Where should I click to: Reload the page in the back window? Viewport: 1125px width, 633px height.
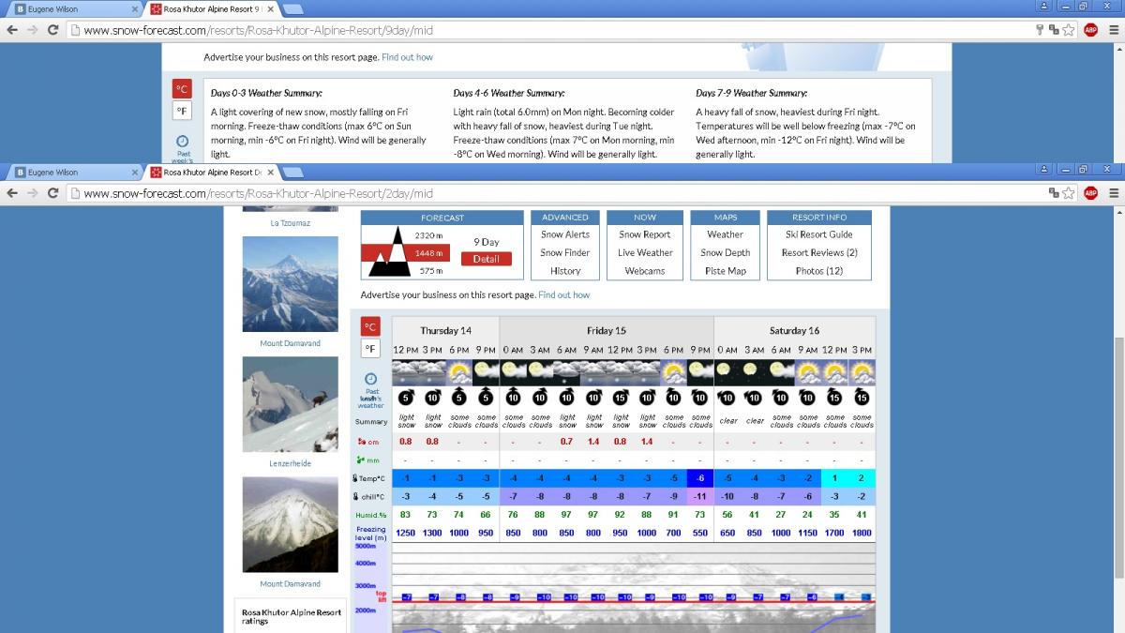52,30
